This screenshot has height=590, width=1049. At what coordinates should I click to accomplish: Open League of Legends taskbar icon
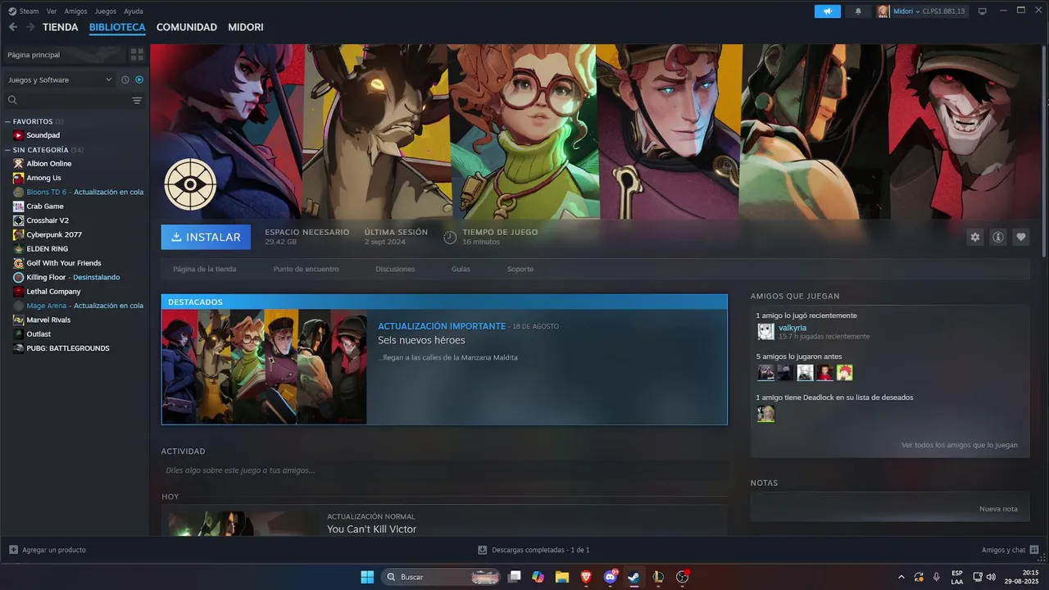[x=657, y=577]
